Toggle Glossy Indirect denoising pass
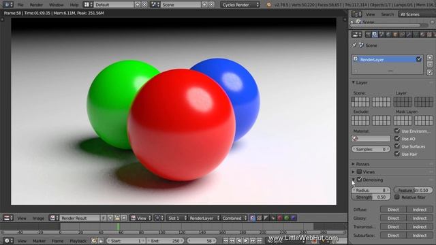This screenshot has height=245, width=436. coord(420,218)
